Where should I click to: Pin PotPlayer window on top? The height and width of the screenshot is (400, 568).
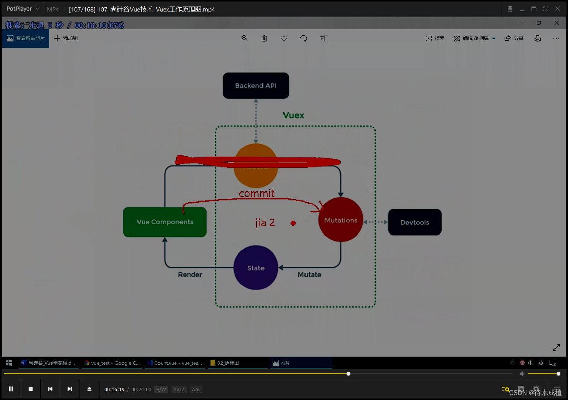(510, 9)
